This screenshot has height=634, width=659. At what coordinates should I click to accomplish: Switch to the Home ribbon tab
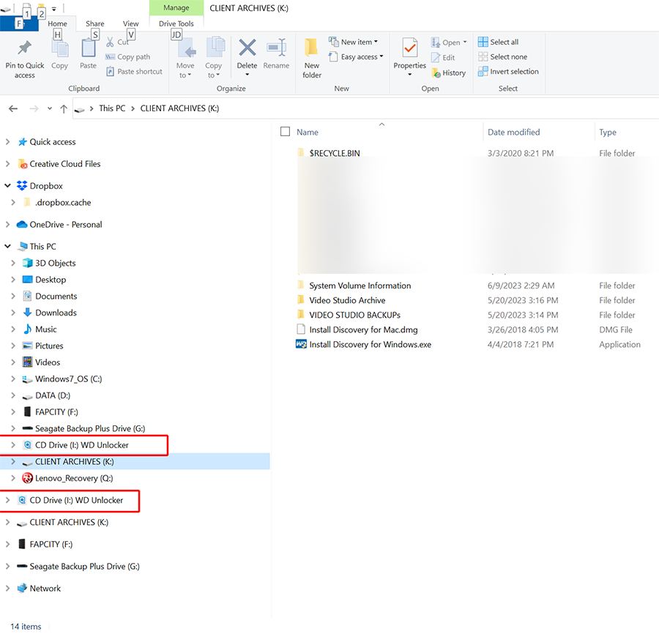coord(57,24)
